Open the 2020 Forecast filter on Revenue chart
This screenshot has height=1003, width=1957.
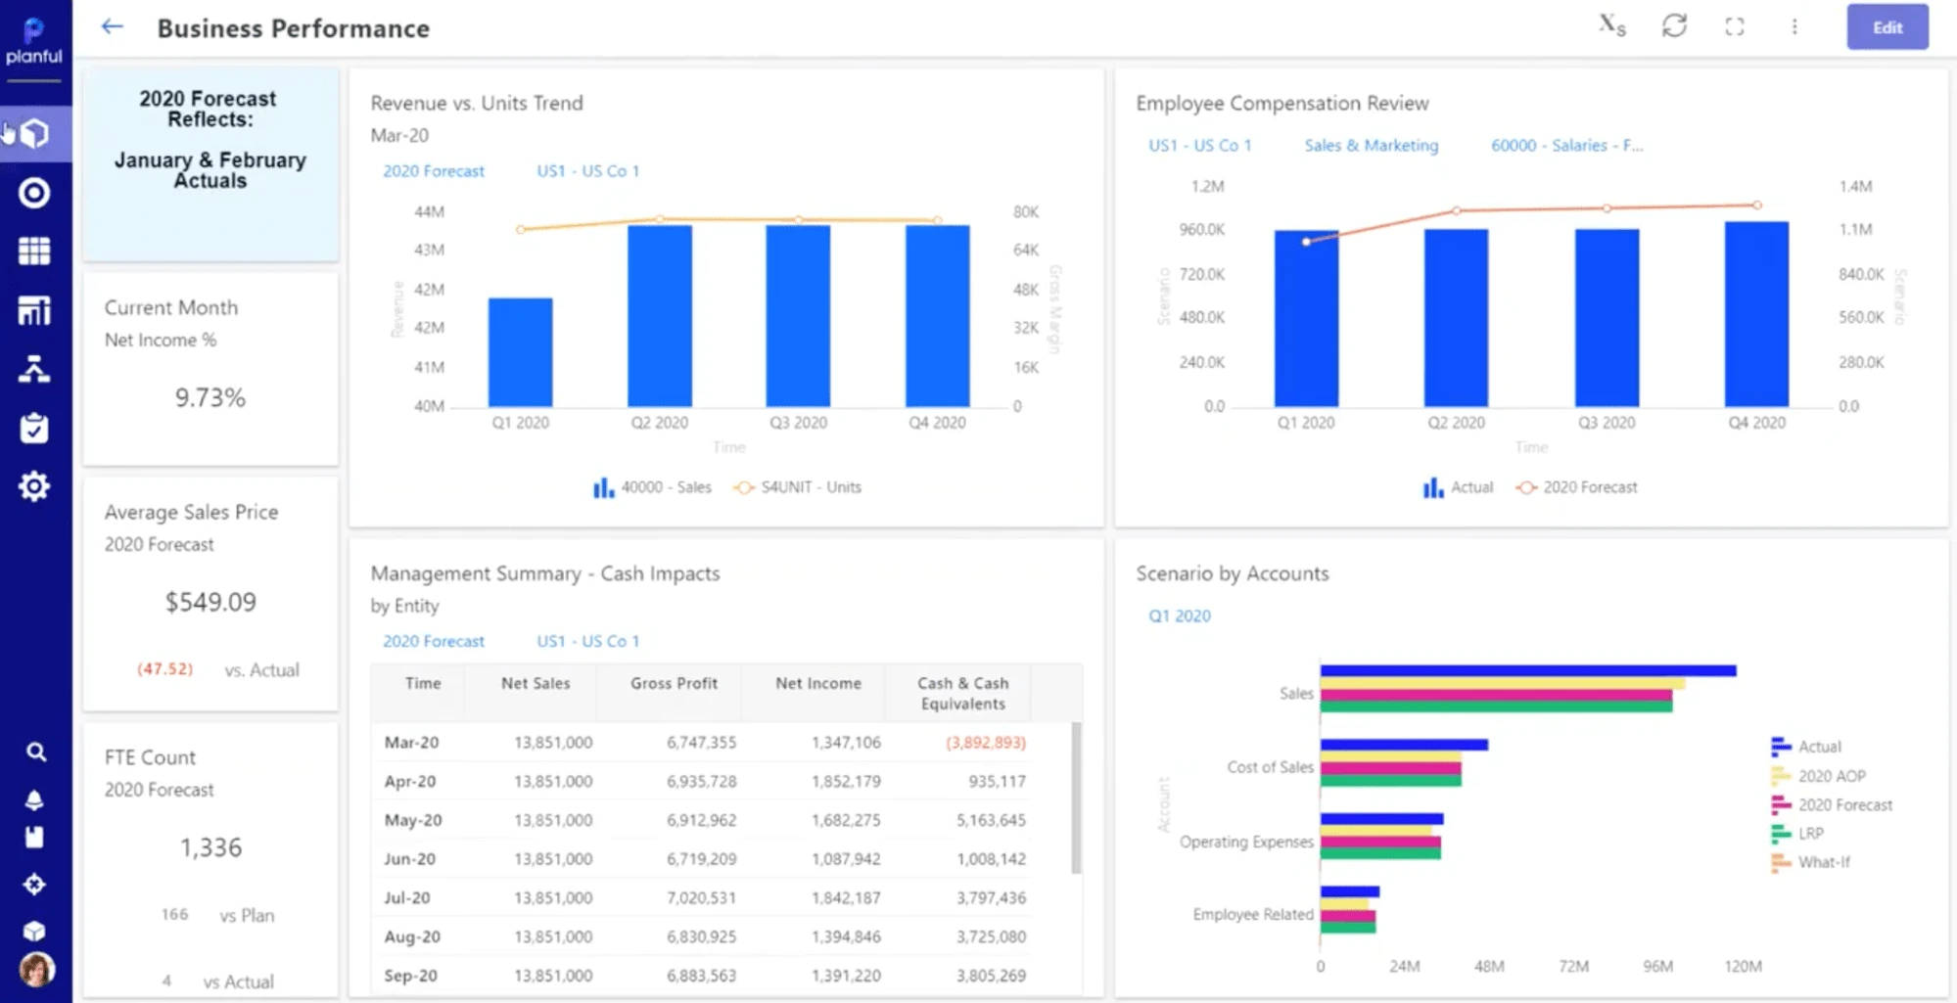[434, 170]
